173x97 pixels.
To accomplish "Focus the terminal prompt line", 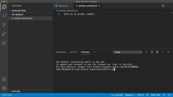I will (85, 70).
